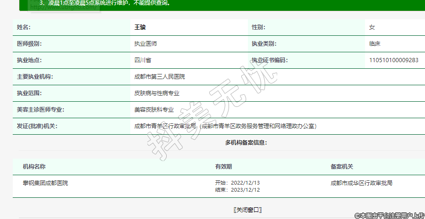Click the certificate number 110510100009283
The image size is (425, 219).
(393, 60)
